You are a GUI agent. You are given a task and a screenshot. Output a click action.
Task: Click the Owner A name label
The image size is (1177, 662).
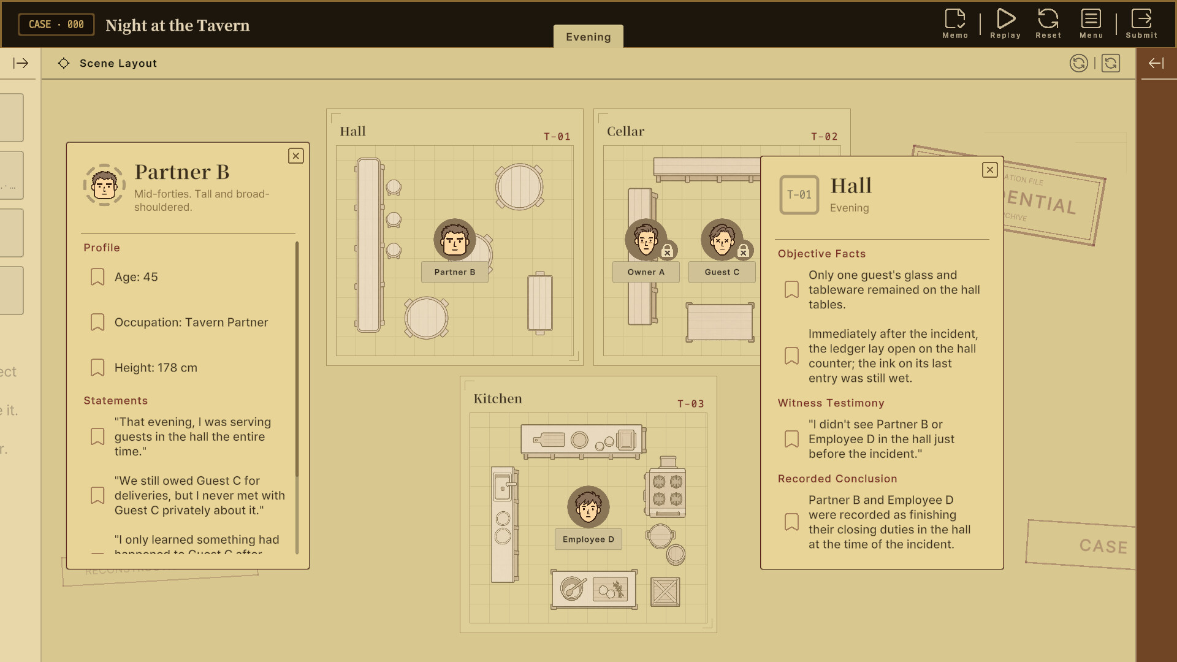coord(646,272)
